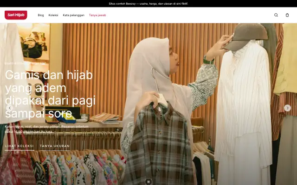Click the Sari Hijab logo

[x=16, y=15]
